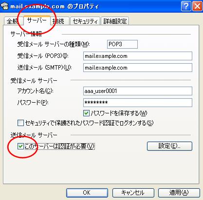This screenshot has width=203, height=200.
Task: Focus the 受信メール (POP3) server field
Action: [138, 56]
